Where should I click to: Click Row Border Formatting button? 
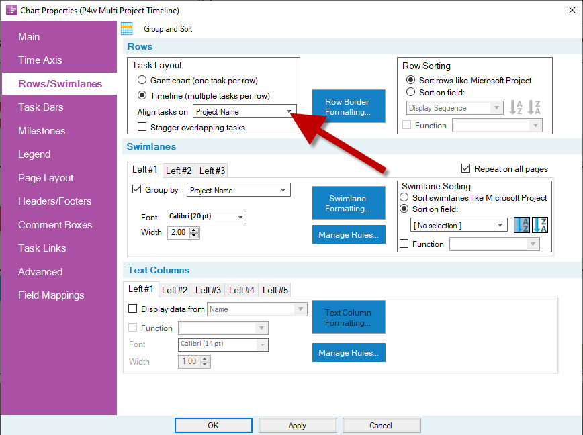(x=348, y=107)
